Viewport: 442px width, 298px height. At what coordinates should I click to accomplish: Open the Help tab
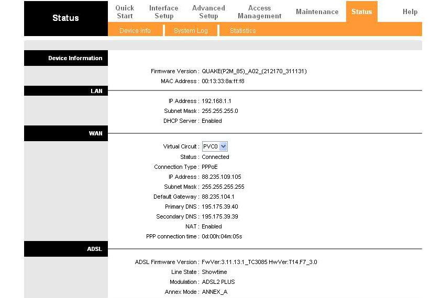coord(410,12)
